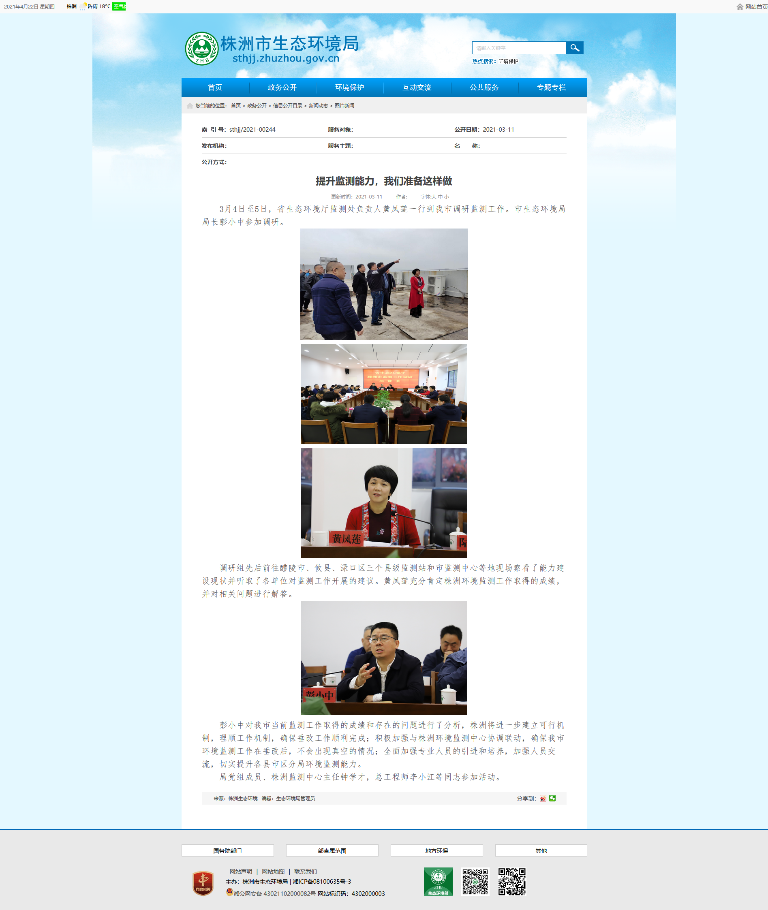
Task: Open the 政务公开 navigation menu
Action: [282, 88]
